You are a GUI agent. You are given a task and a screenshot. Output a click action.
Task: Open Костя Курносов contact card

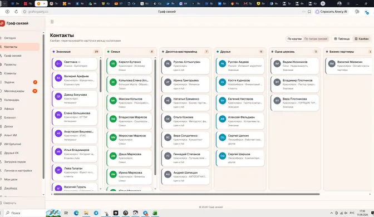click(x=240, y=84)
